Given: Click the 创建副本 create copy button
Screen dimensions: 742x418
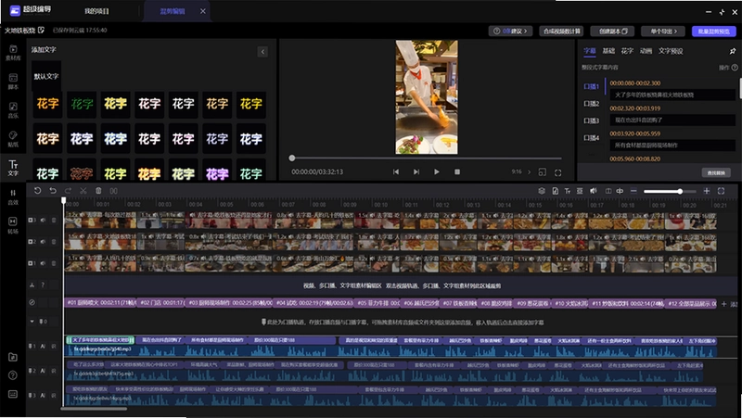Looking at the screenshot, I should (x=612, y=32).
